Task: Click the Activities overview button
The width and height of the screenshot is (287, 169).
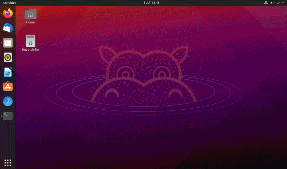Action: (9, 3)
